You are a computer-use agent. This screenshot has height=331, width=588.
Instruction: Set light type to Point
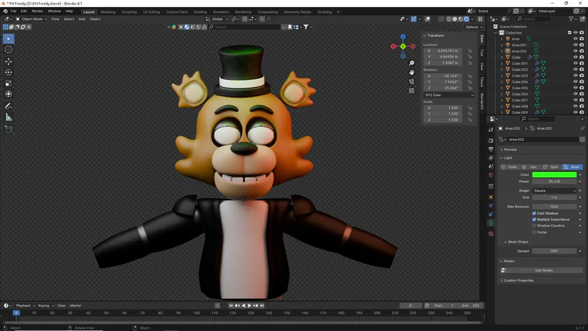(510, 167)
